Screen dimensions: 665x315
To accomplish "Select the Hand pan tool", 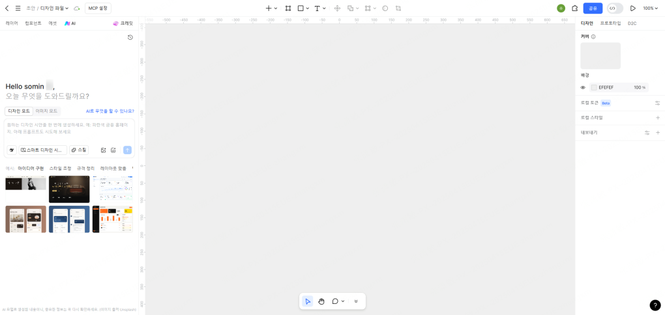I will (x=321, y=301).
